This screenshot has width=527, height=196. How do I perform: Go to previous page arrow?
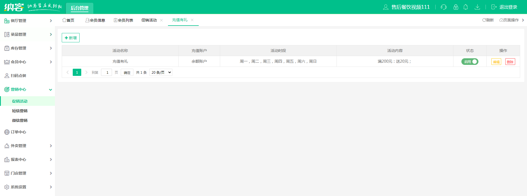(68, 72)
